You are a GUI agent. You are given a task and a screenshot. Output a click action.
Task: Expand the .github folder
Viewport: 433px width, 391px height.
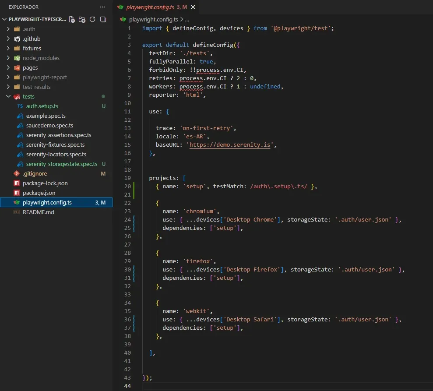click(x=8, y=39)
